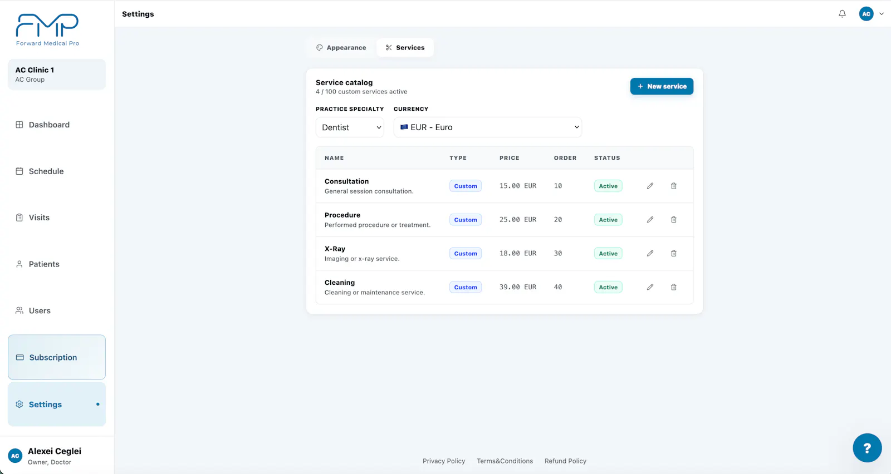Click 'Performed procedure or treatment.' description
The image size is (891, 474).
click(x=378, y=225)
